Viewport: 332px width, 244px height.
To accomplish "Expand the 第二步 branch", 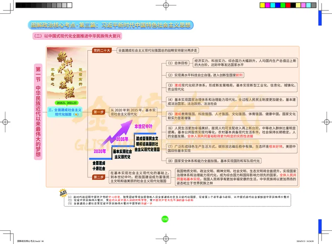I will [98, 176].
